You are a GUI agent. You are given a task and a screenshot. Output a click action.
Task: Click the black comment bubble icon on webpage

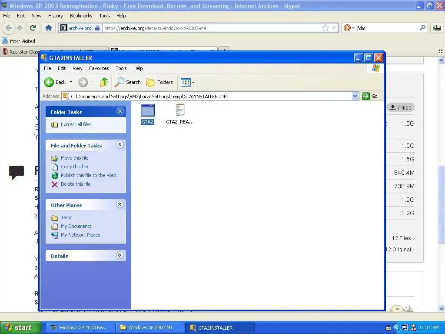[17, 172]
